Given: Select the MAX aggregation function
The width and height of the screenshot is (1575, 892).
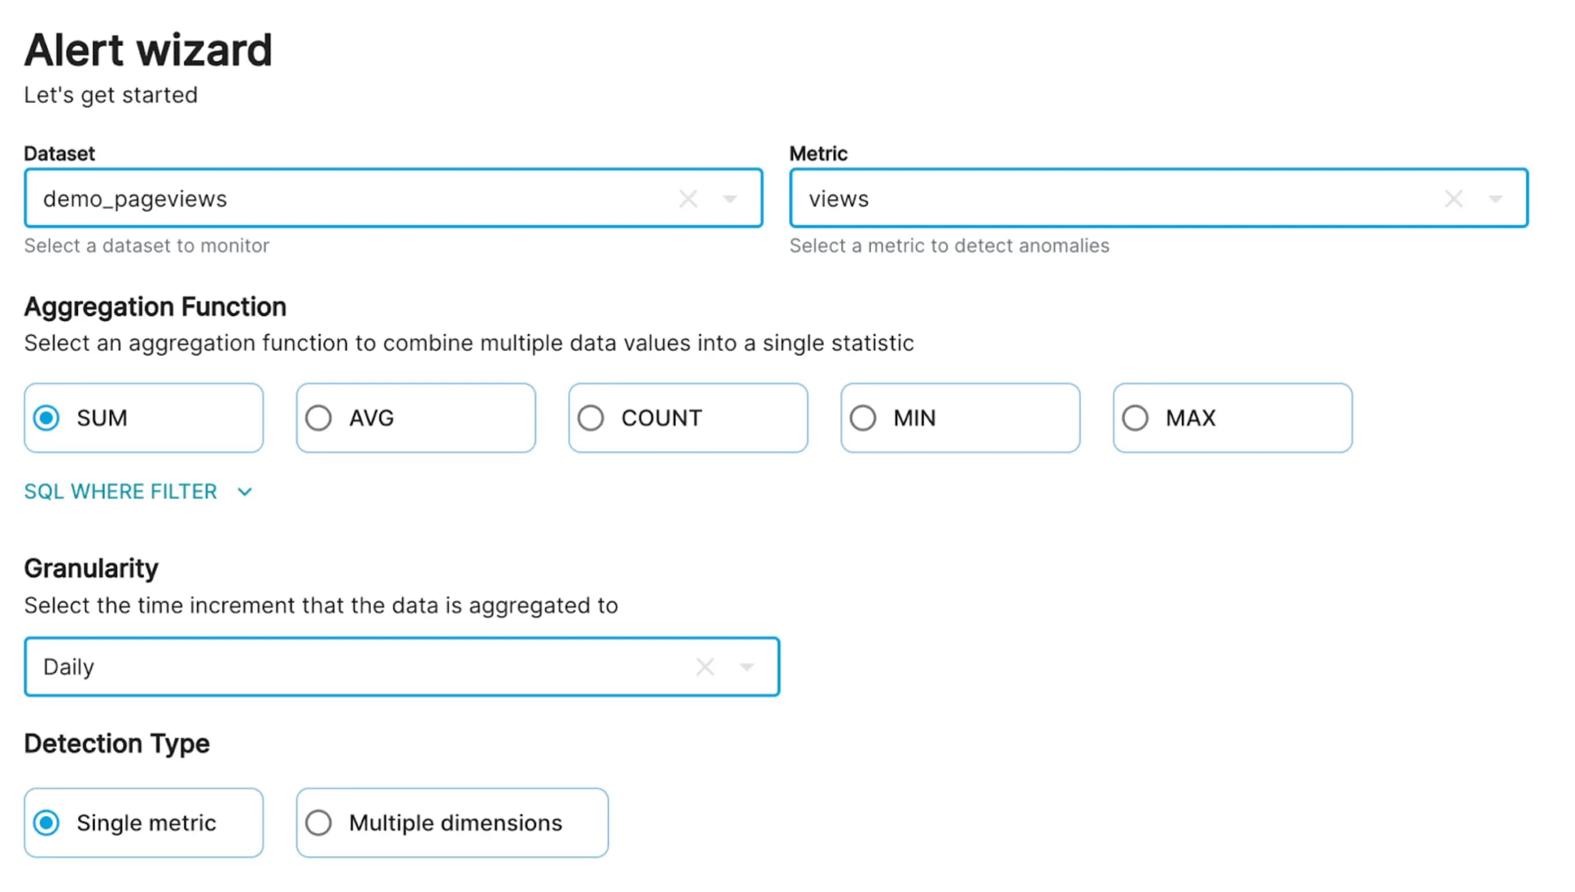Looking at the screenshot, I should point(1136,417).
